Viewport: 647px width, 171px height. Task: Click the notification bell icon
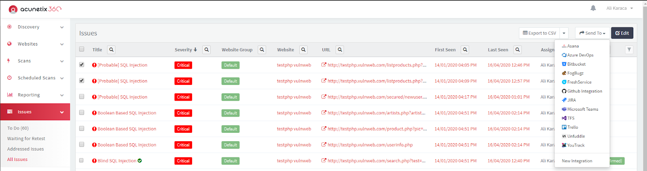593,8
